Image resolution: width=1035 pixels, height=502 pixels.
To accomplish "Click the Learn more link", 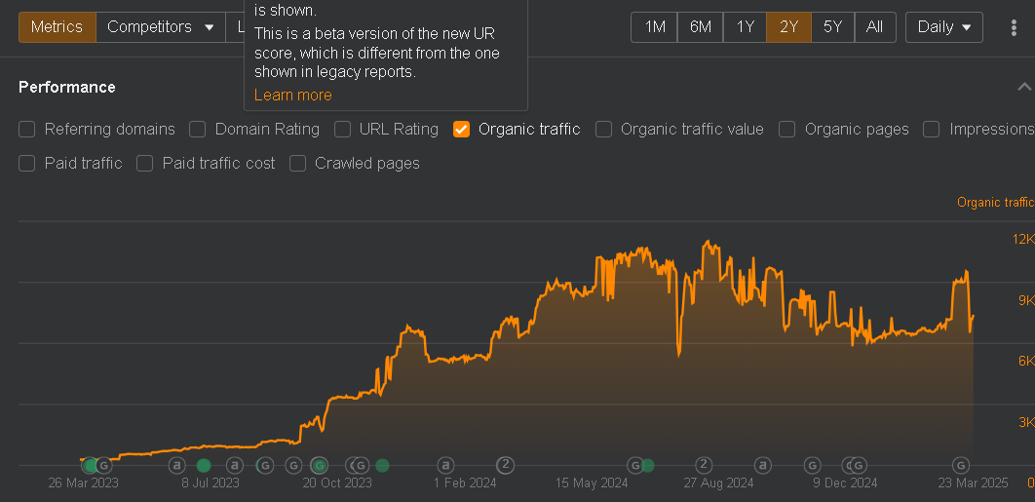I will pos(292,95).
